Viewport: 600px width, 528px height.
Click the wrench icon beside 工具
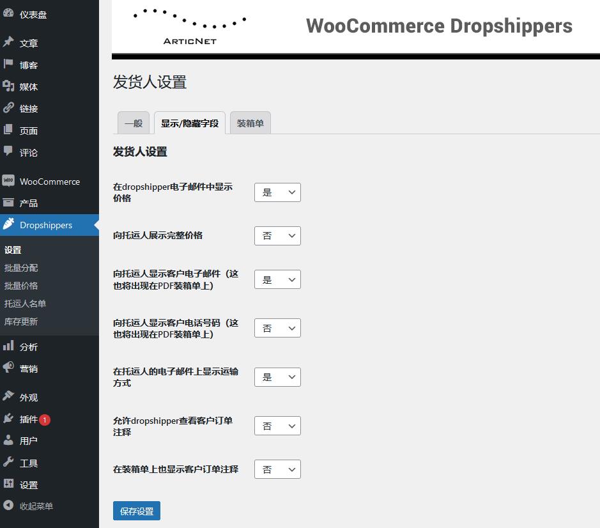[x=8, y=462]
